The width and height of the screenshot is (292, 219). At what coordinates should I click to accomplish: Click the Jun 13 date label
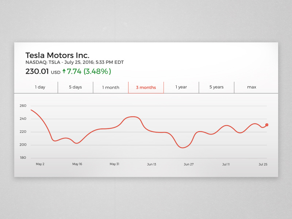click(151, 164)
